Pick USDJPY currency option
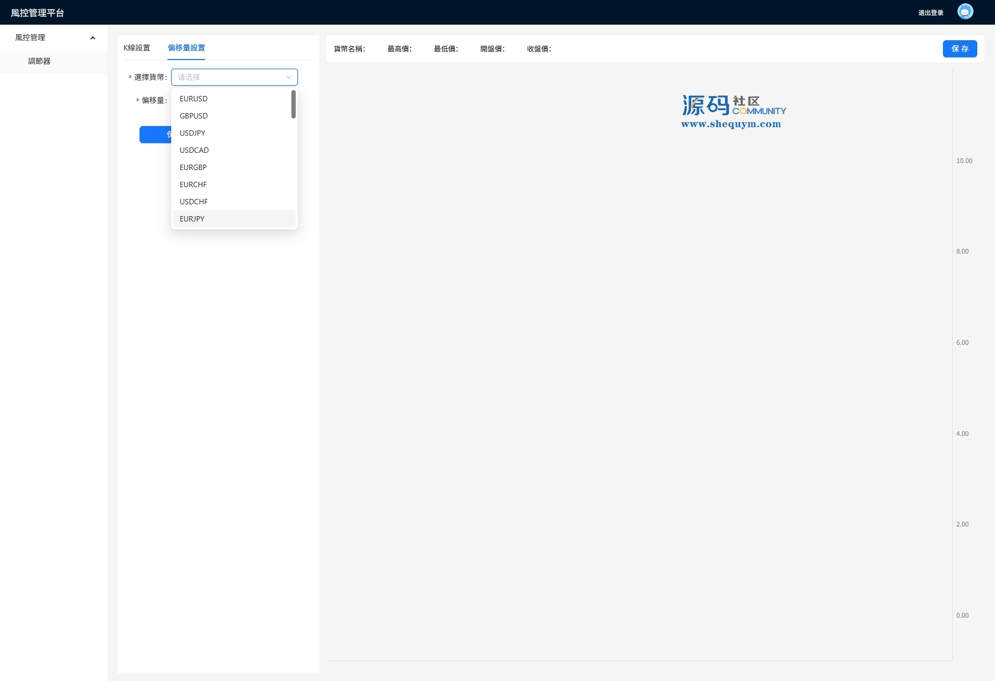Image resolution: width=995 pixels, height=681 pixels. [x=193, y=133]
